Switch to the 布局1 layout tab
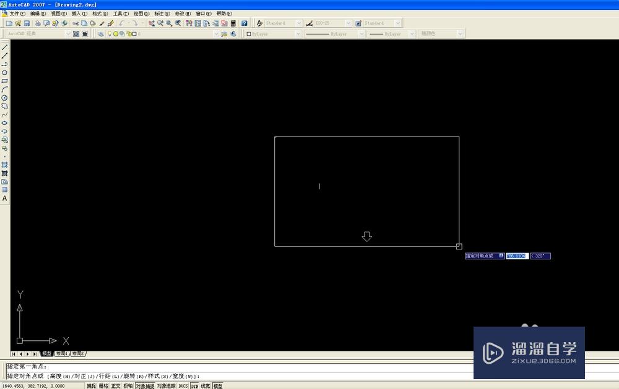The width and height of the screenshot is (619, 389). point(60,353)
